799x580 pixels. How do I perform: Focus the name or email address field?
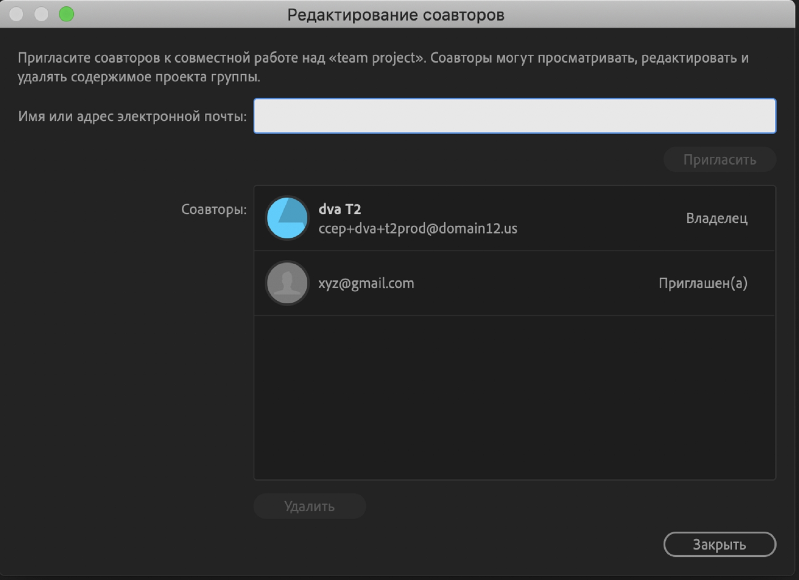click(x=514, y=116)
